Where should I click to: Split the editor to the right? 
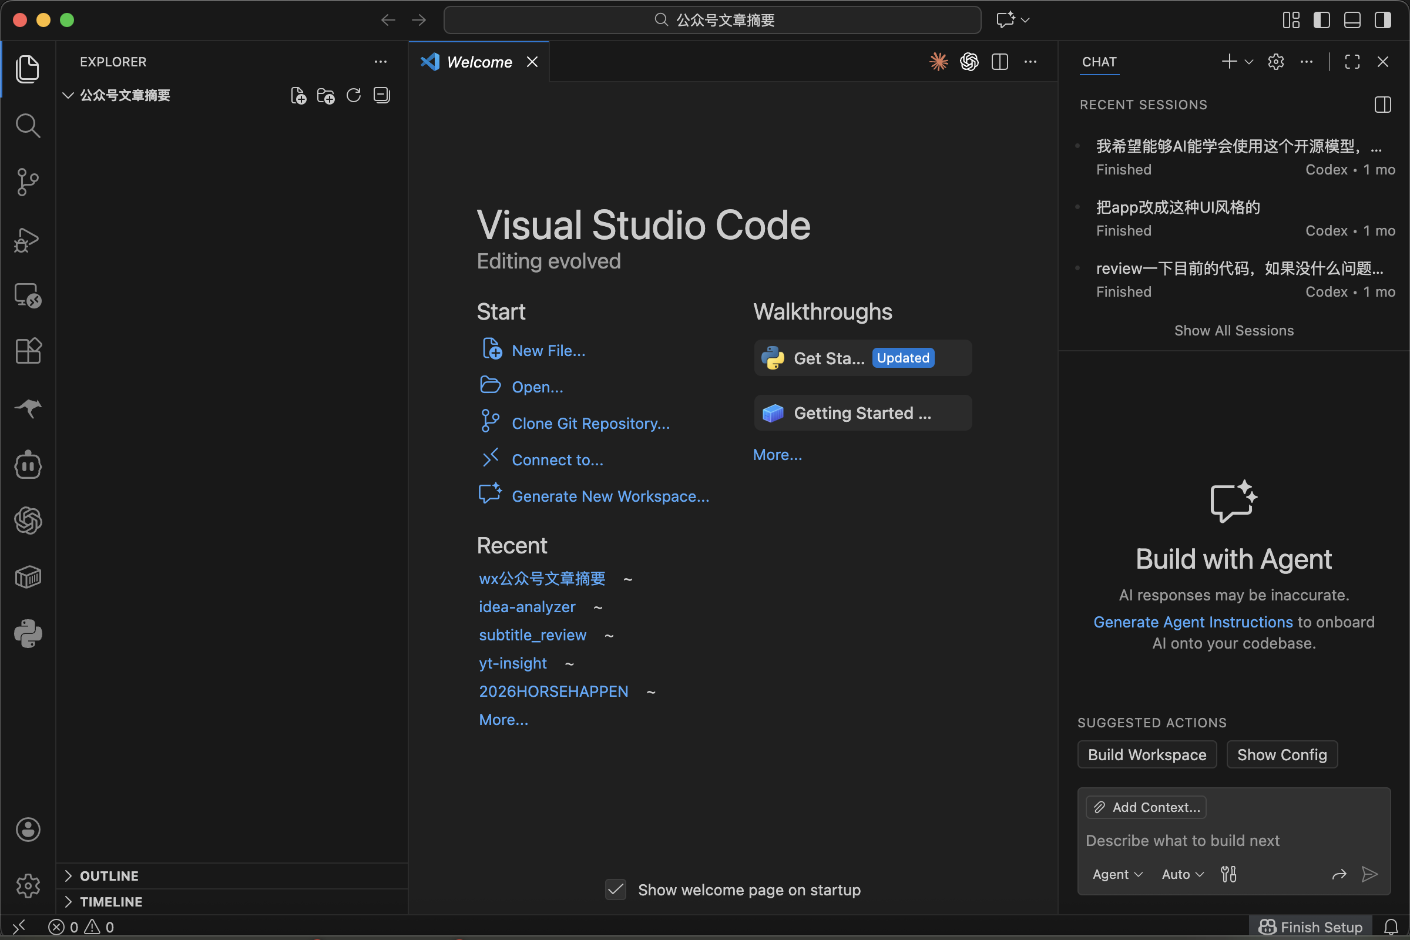pyautogui.click(x=1000, y=62)
